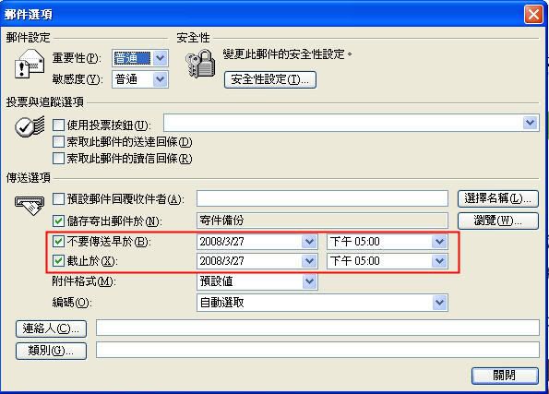This screenshot has width=549, height=394.
Task: Toggle 預設郵件回覆收件者 checkbox
Action: [58, 199]
